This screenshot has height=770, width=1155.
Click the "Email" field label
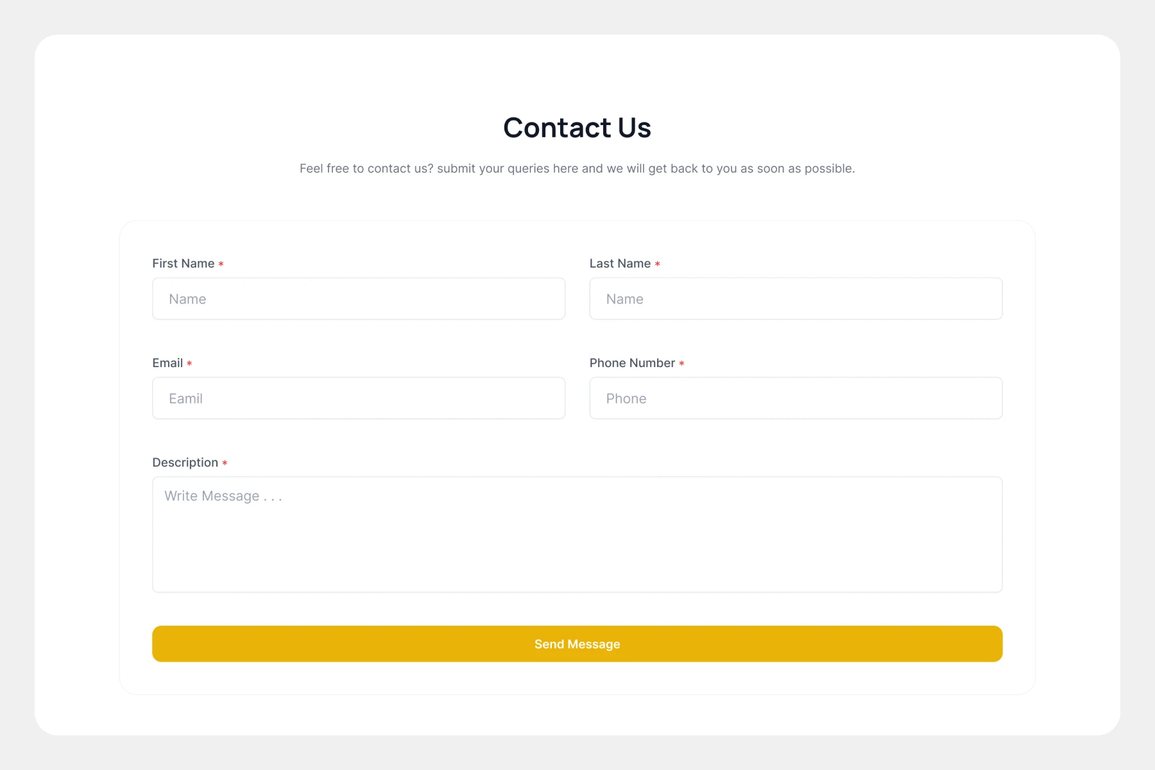coord(167,363)
